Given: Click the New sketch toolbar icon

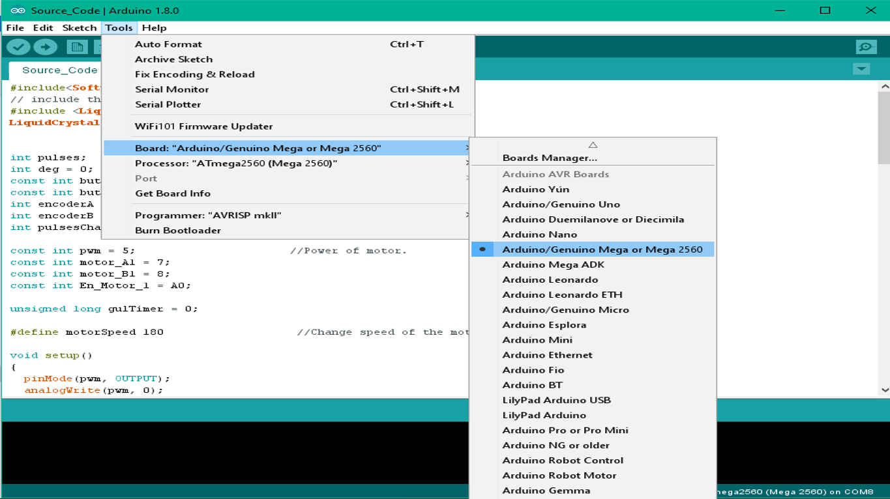Looking at the screenshot, I should coord(77,47).
